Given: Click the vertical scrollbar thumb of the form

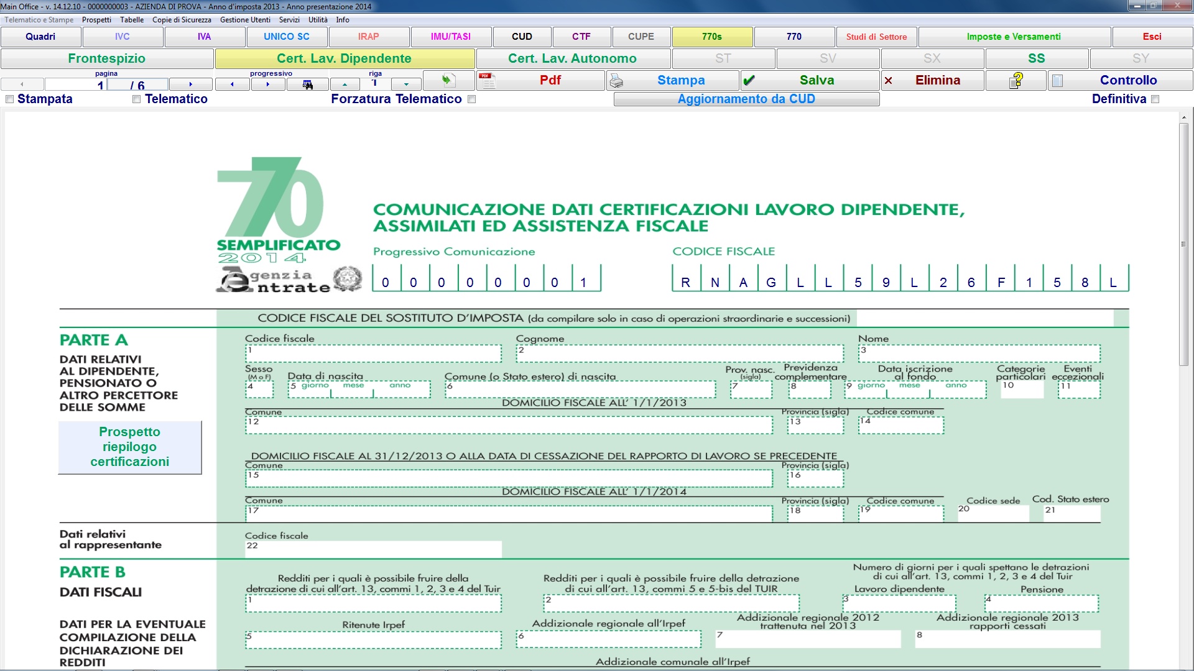Looking at the screenshot, I should pos(1183,244).
